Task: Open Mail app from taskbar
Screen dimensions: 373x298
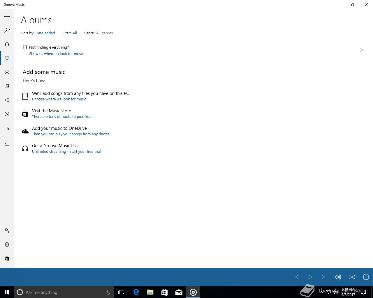Action: pos(179,292)
